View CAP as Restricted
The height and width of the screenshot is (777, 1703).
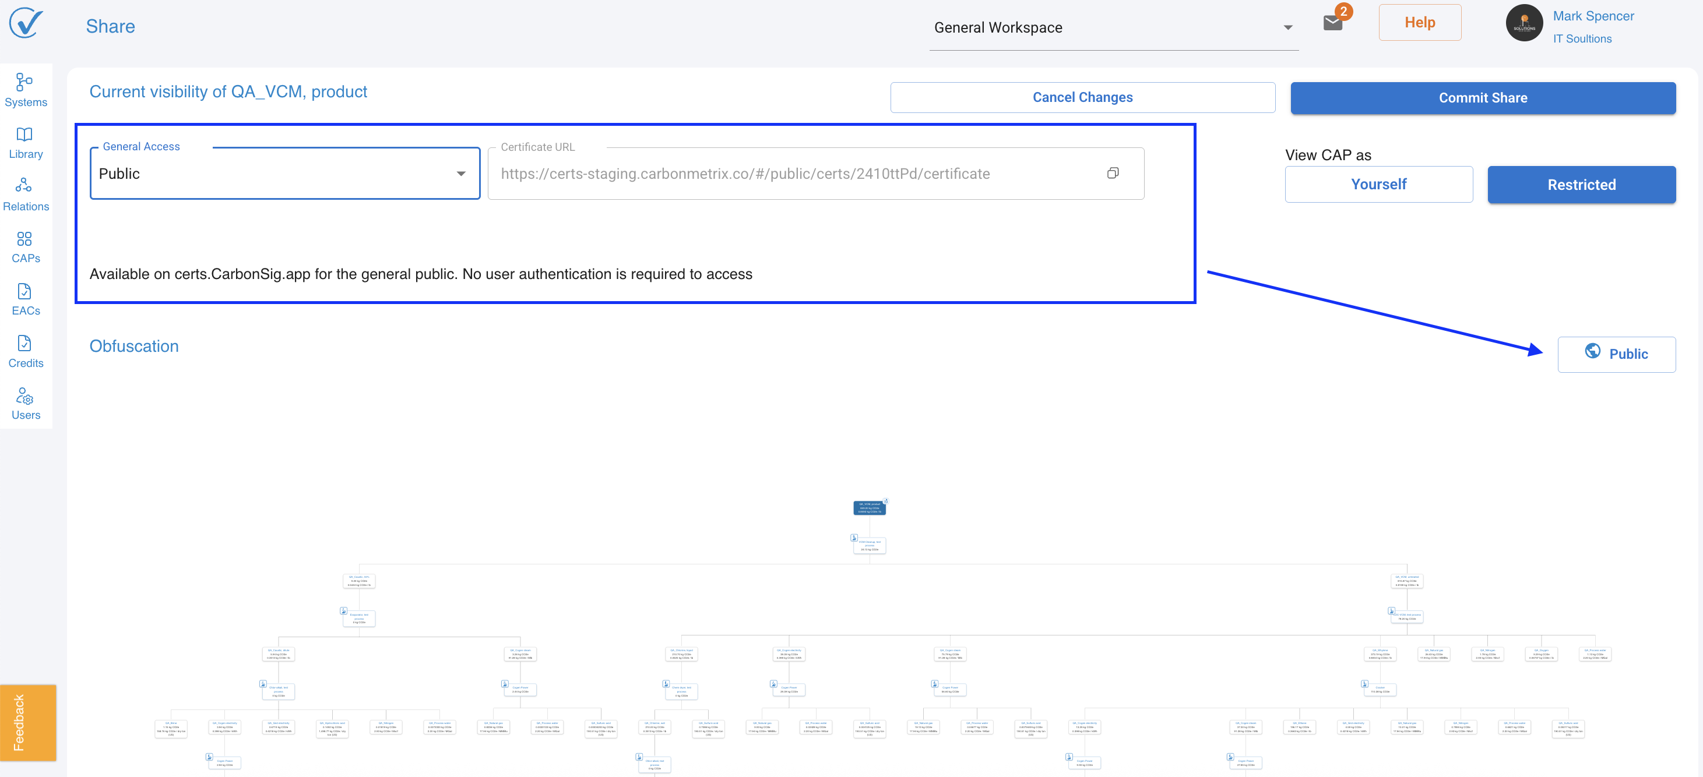[x=1581, y=184]
